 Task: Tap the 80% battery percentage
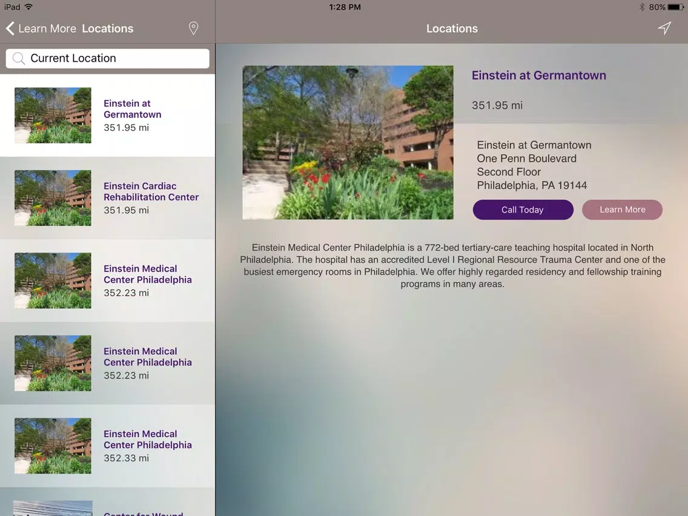pos(657,7)
